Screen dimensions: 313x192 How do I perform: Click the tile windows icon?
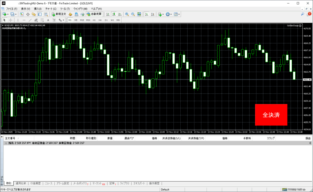(x=139, y=14)
